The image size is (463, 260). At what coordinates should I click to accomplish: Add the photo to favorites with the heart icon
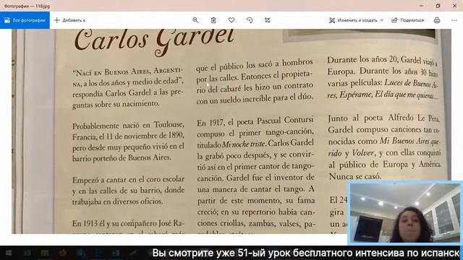(231, 20)
